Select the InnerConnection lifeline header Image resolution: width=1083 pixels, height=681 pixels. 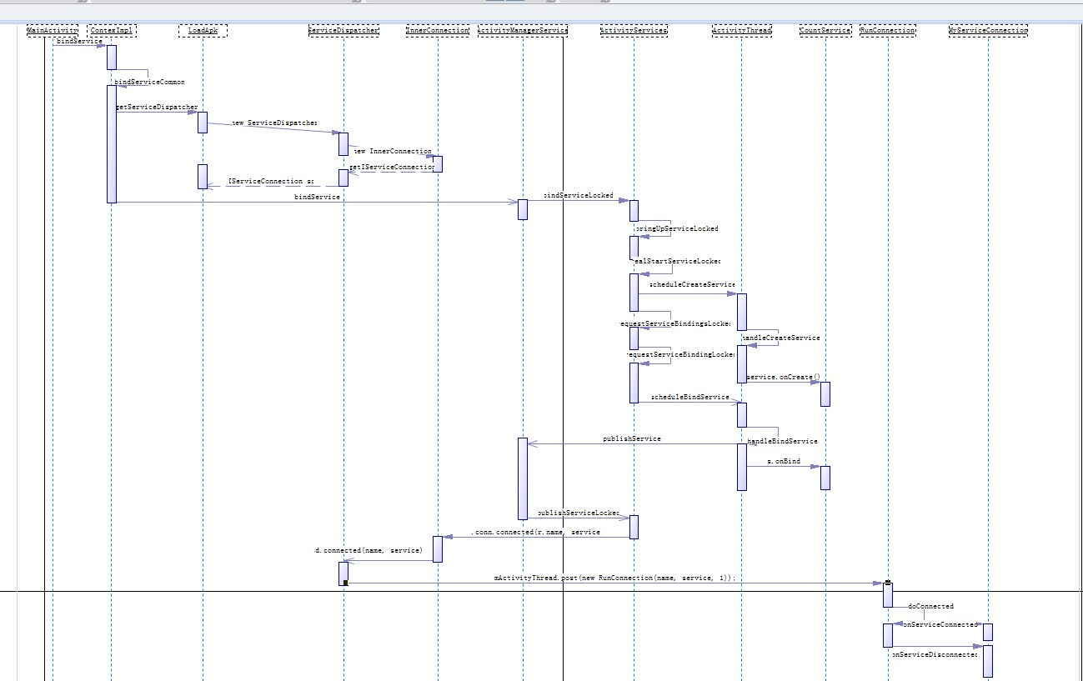coord(438,31)
